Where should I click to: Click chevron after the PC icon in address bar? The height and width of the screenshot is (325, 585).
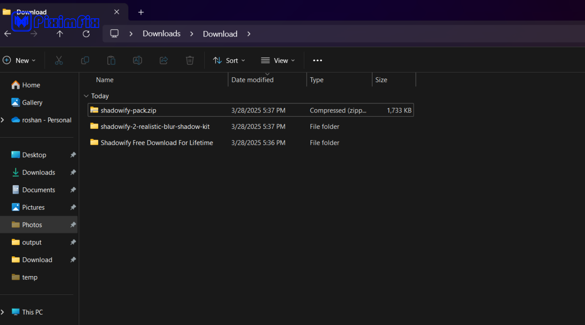131,34
